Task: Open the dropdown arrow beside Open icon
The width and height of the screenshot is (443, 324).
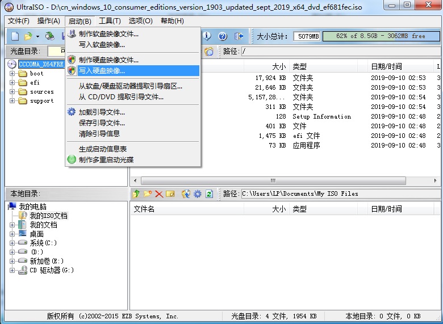Action: 37,36
